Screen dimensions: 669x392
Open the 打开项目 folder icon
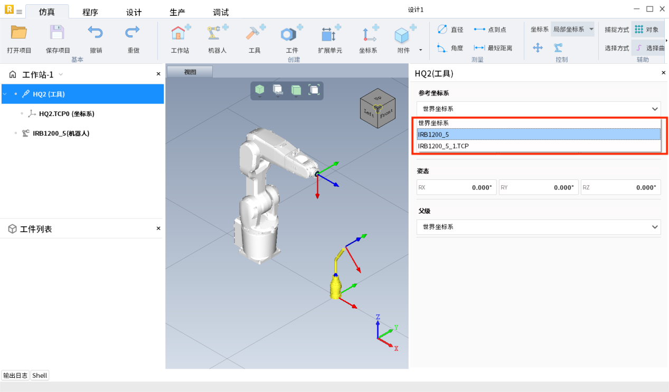19,33
